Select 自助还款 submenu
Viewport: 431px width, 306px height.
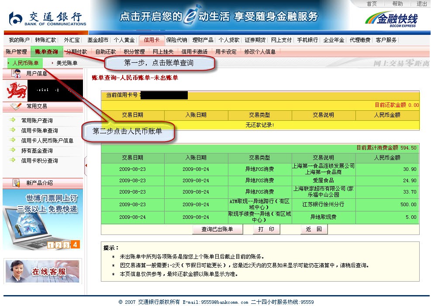(x=106, y=51)
